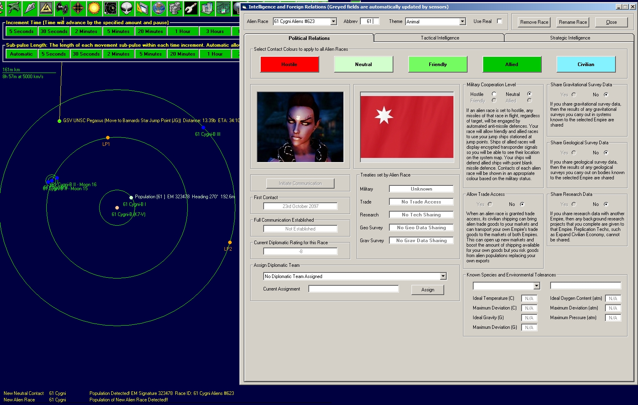Viewport: 638px width, 405px height.
Task: Expand the Assign Diplomatic Team dropdown
Action: click(443, 276)
